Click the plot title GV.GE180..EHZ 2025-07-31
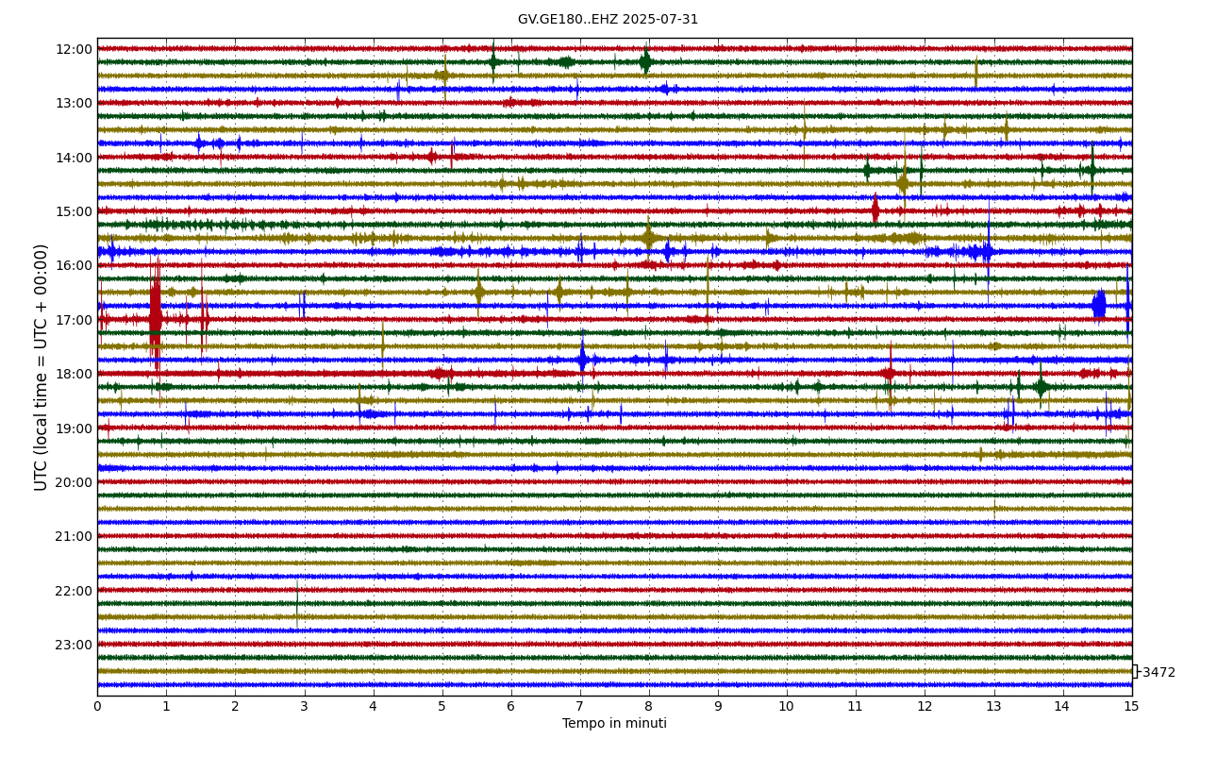Screen dimensions: 1217x773 [608, 19]
